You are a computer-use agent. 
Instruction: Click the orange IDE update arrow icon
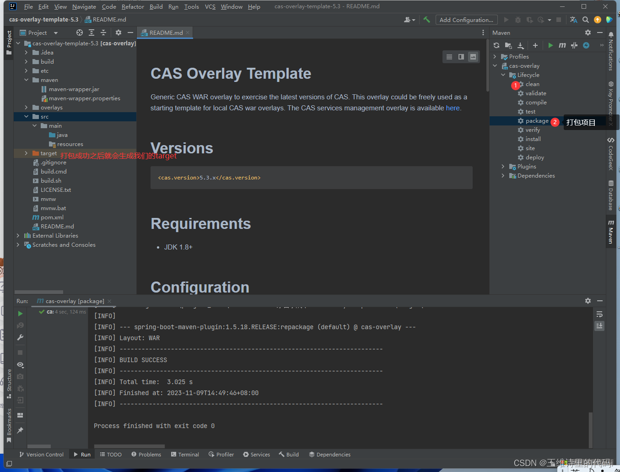pyautogui.click(x=598, y=20)
